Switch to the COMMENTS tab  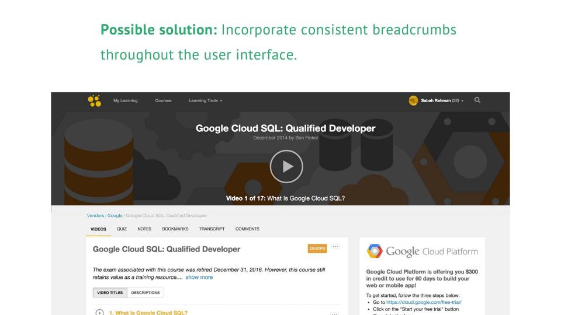[247, 229]
